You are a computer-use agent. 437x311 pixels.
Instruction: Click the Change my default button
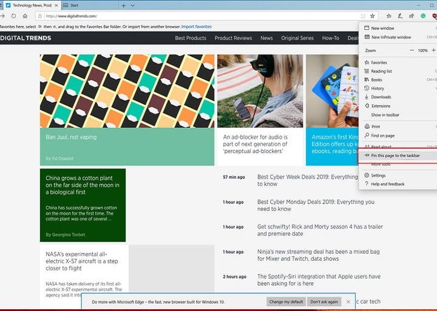click(285, 301)
